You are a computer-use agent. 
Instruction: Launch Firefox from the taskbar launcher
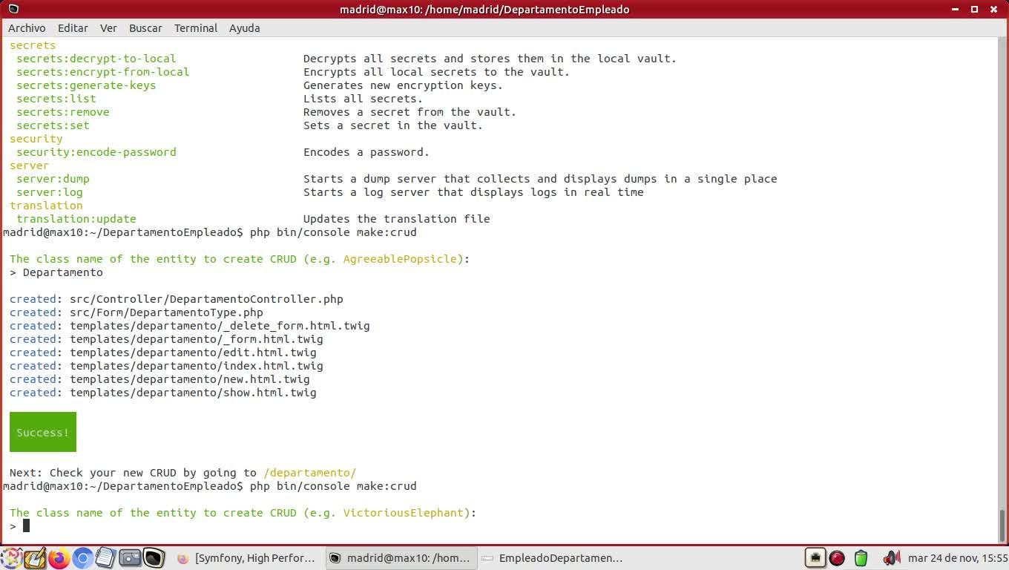tap(59, 558)
